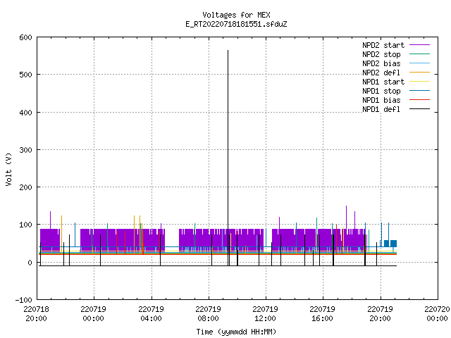Click the yellow line sample beside NPD1 start
451x338 pixels.
[420, 82]
